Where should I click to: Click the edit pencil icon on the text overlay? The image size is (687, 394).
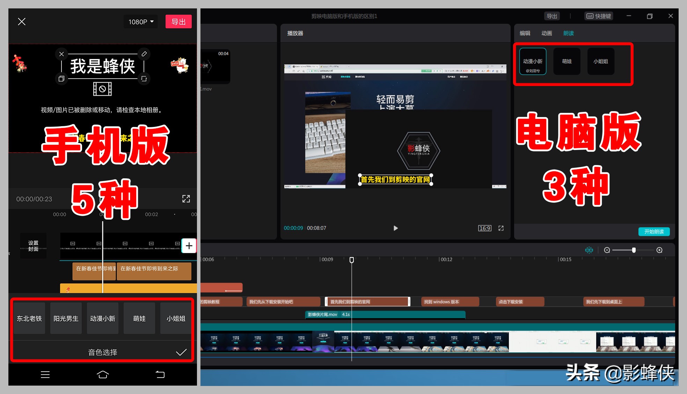coord(144,54)
